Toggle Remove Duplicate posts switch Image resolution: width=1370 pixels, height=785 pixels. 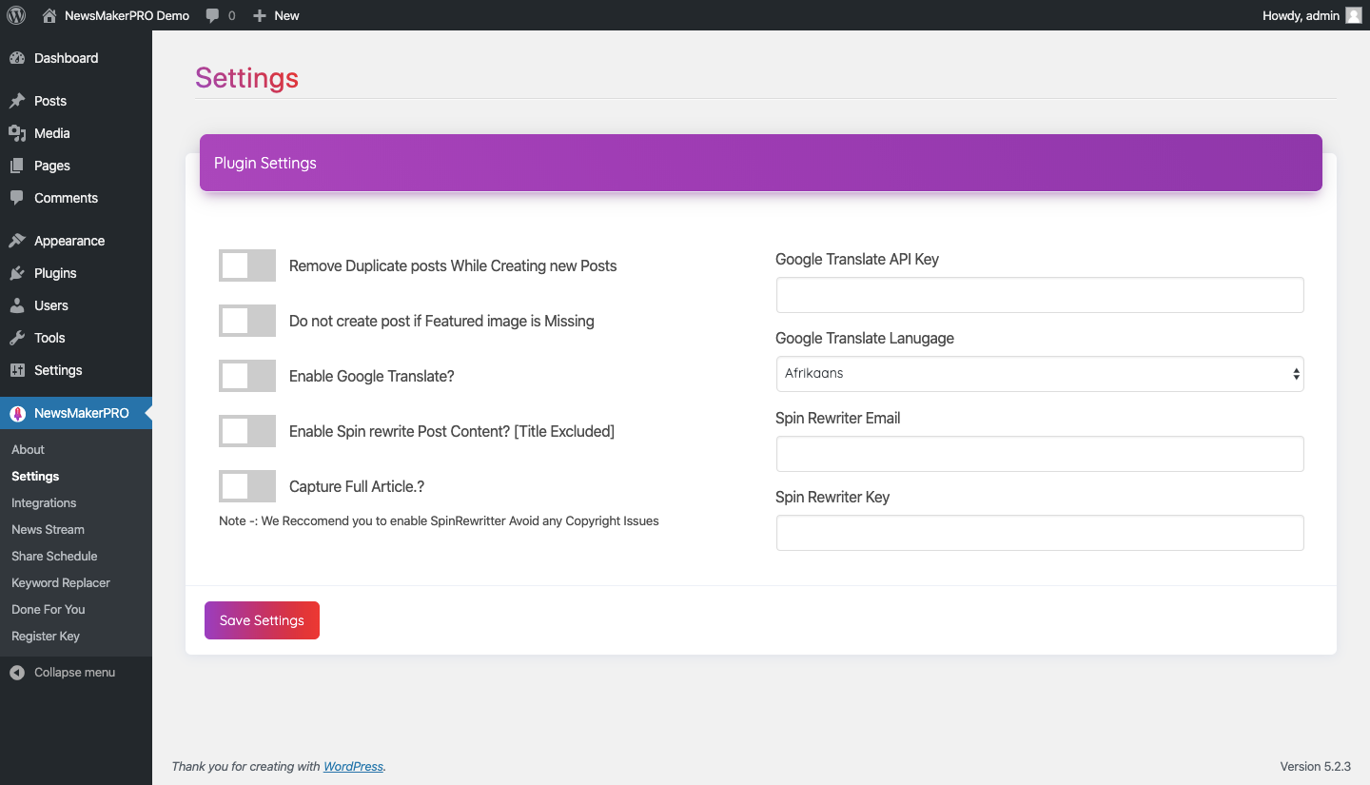pos(247,265)
